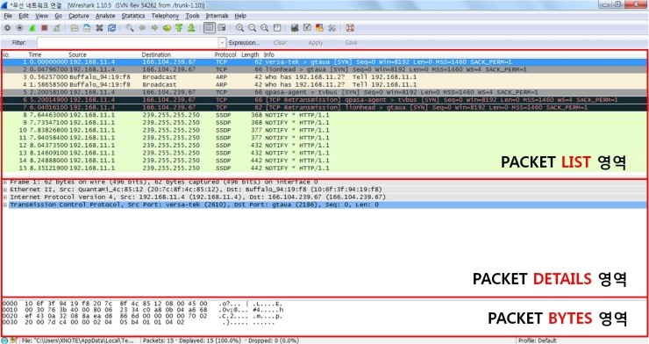Click the Expression... button

[x=244, y=43]
